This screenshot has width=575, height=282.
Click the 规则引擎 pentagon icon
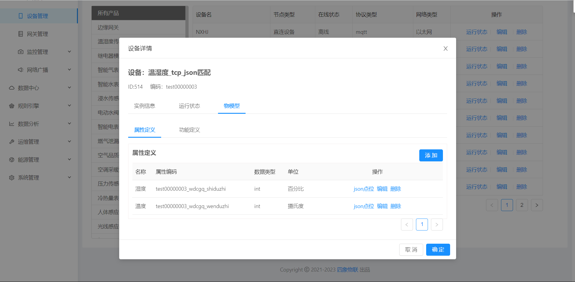(x=11, y=105)
